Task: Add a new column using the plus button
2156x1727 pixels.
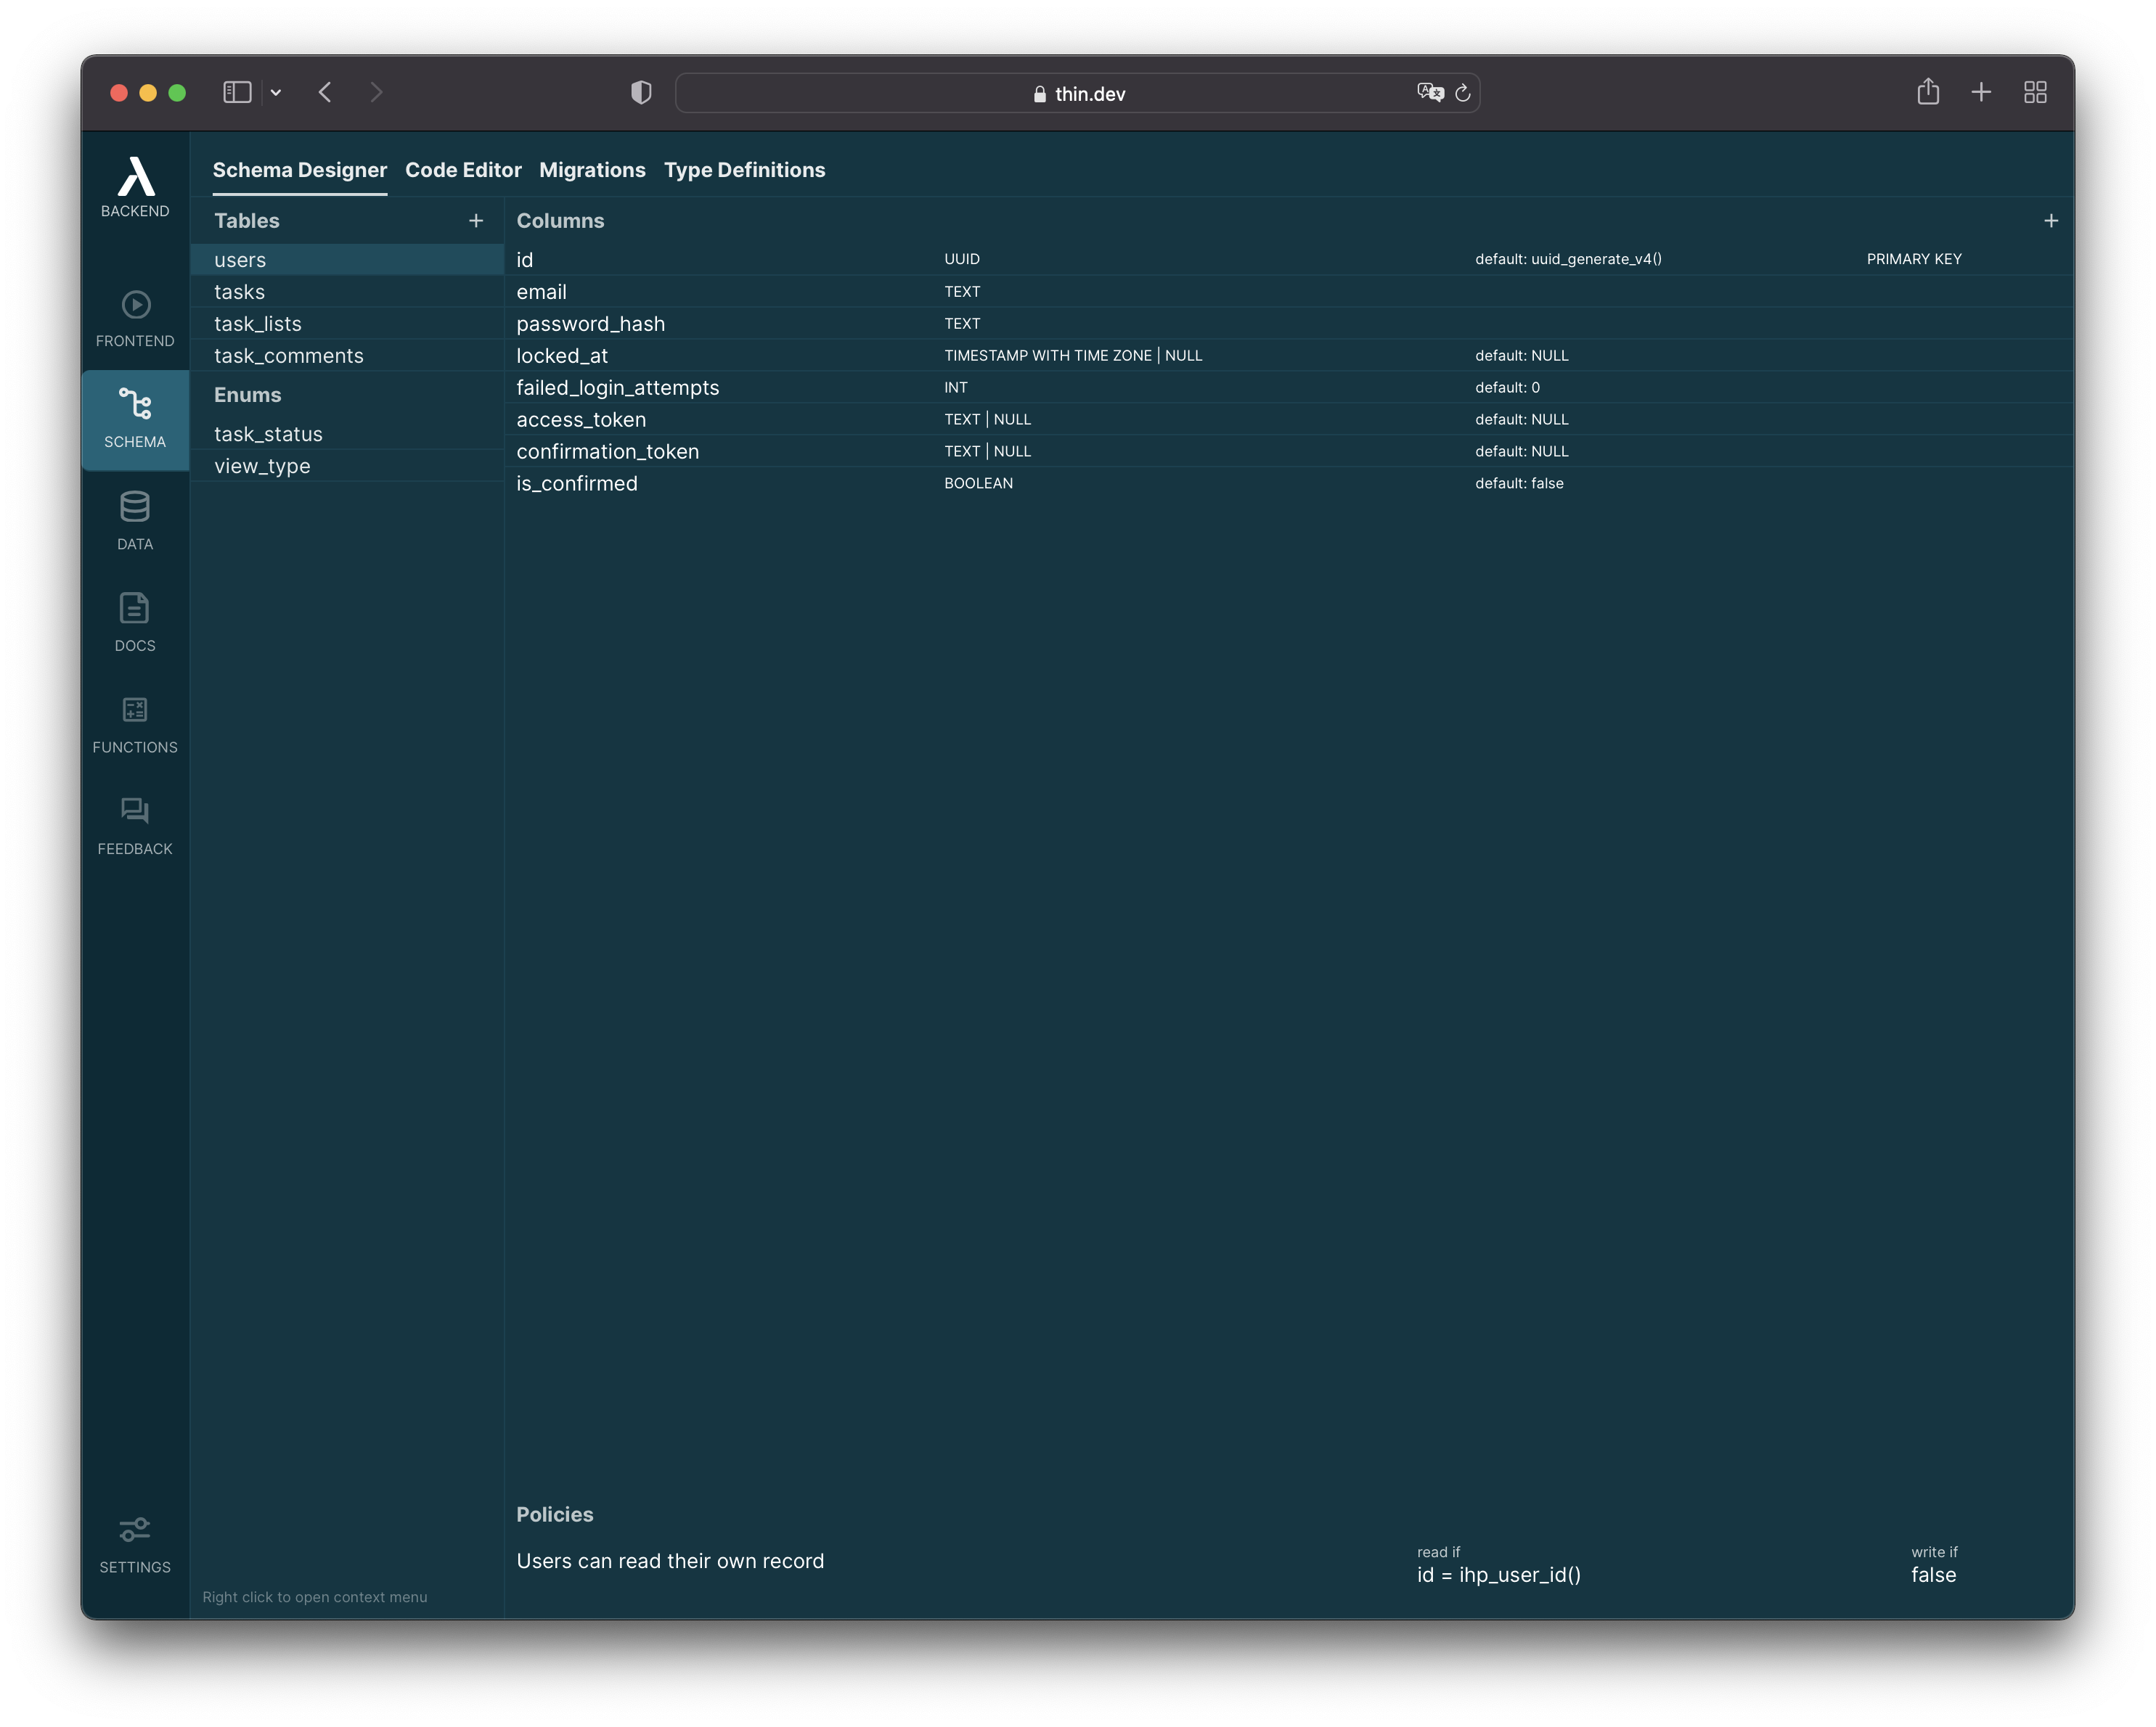Action: 2051,221
